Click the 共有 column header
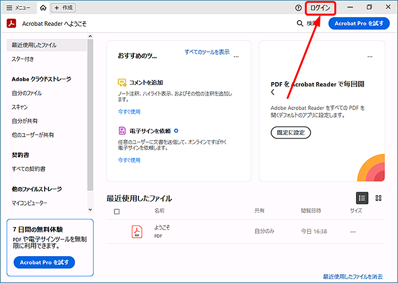 coord(260,210)
